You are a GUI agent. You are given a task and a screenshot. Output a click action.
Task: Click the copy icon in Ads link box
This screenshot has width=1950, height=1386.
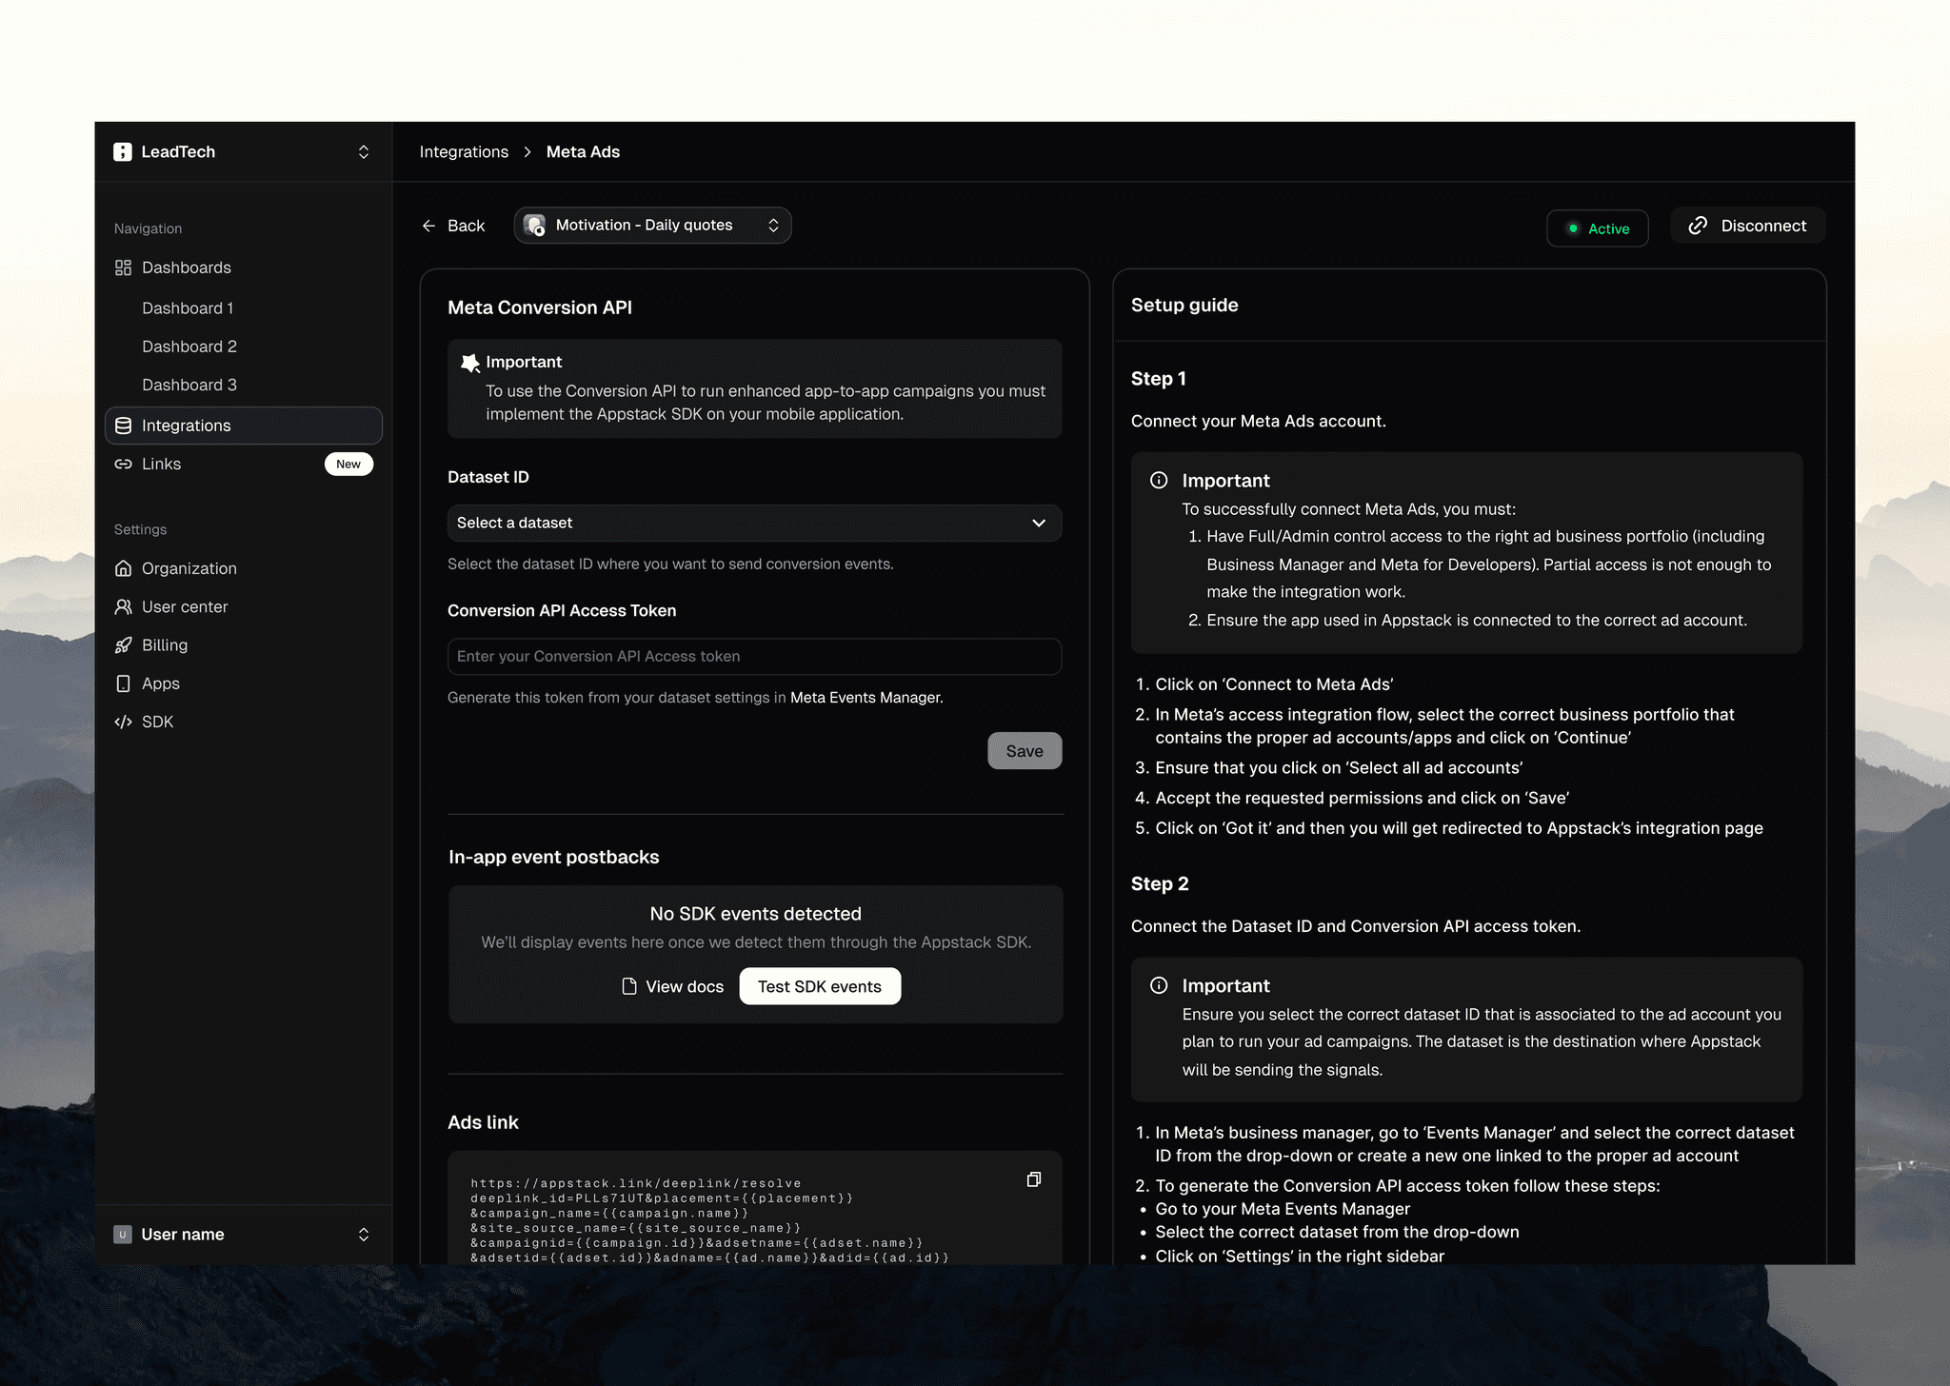click(1033, 1179)
